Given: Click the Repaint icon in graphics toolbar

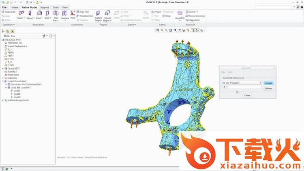Looking at the screenshot, I should coord(170,30).
